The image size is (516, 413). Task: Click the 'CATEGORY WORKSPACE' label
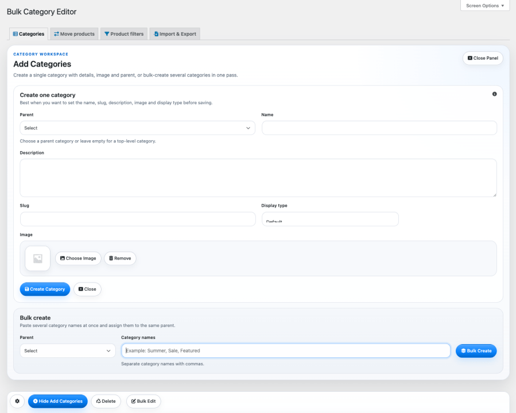pyautogui.click(x=41, y=54)
